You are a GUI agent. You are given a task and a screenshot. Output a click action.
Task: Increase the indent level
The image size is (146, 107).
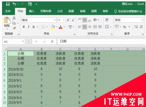pyautogui.click(x=100, y=27)
